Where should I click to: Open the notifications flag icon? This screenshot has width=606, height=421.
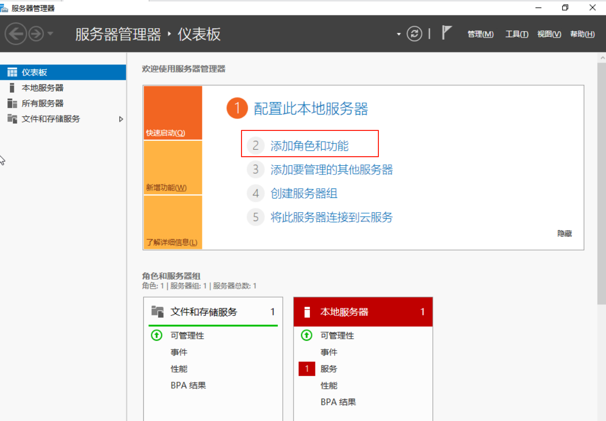[447, 33]
